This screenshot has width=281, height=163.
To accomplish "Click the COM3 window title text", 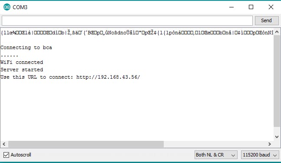I will (x=20, y=7).
